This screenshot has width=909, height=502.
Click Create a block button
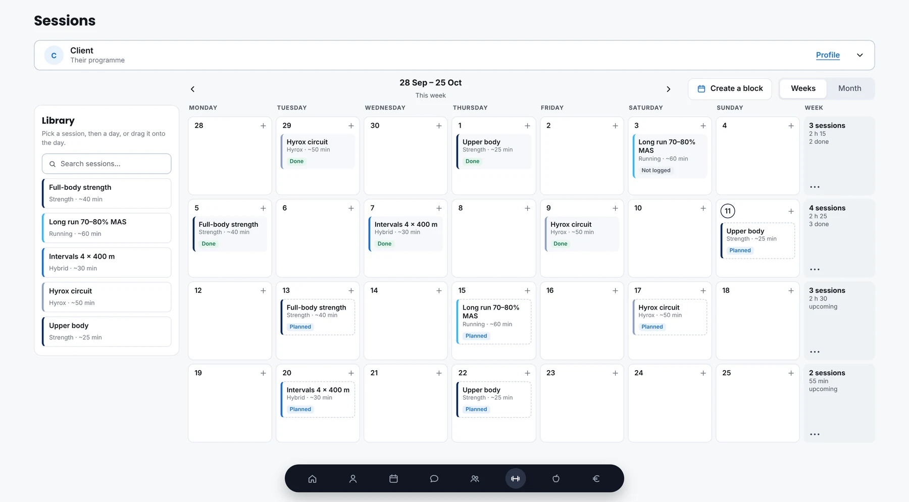click(730, 89)
